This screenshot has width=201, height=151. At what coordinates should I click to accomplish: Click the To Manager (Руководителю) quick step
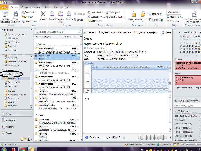[113, 13]
